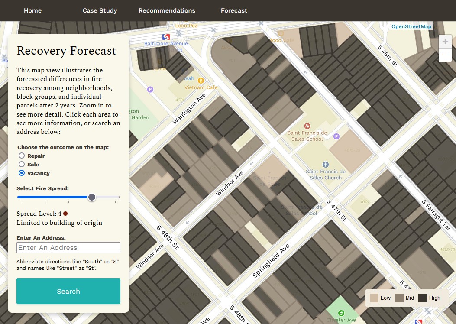Click the transit station icon above Baltimore Avenue
The height and width of the screenshot is (324, 456).
(166, 37)
